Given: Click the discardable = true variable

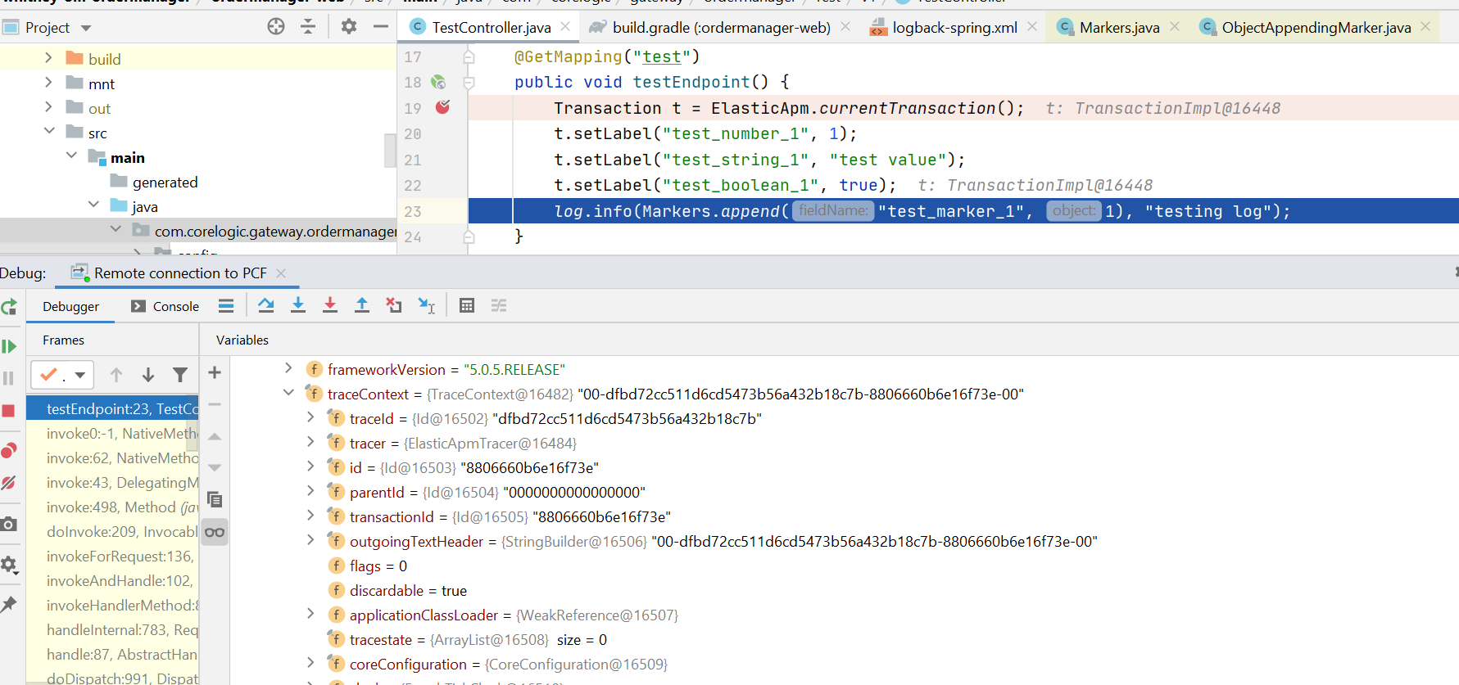Looking at the screenshot, I should click(408, 590).
